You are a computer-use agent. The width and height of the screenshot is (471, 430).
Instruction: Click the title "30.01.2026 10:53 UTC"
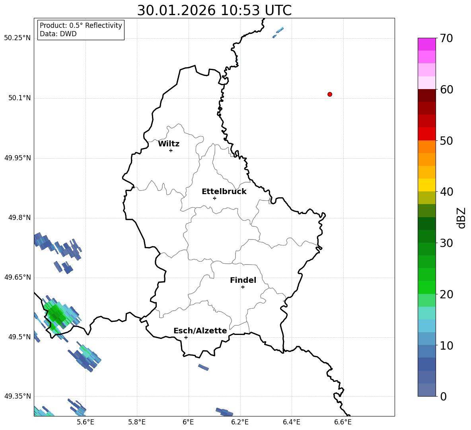coord(214,10)
